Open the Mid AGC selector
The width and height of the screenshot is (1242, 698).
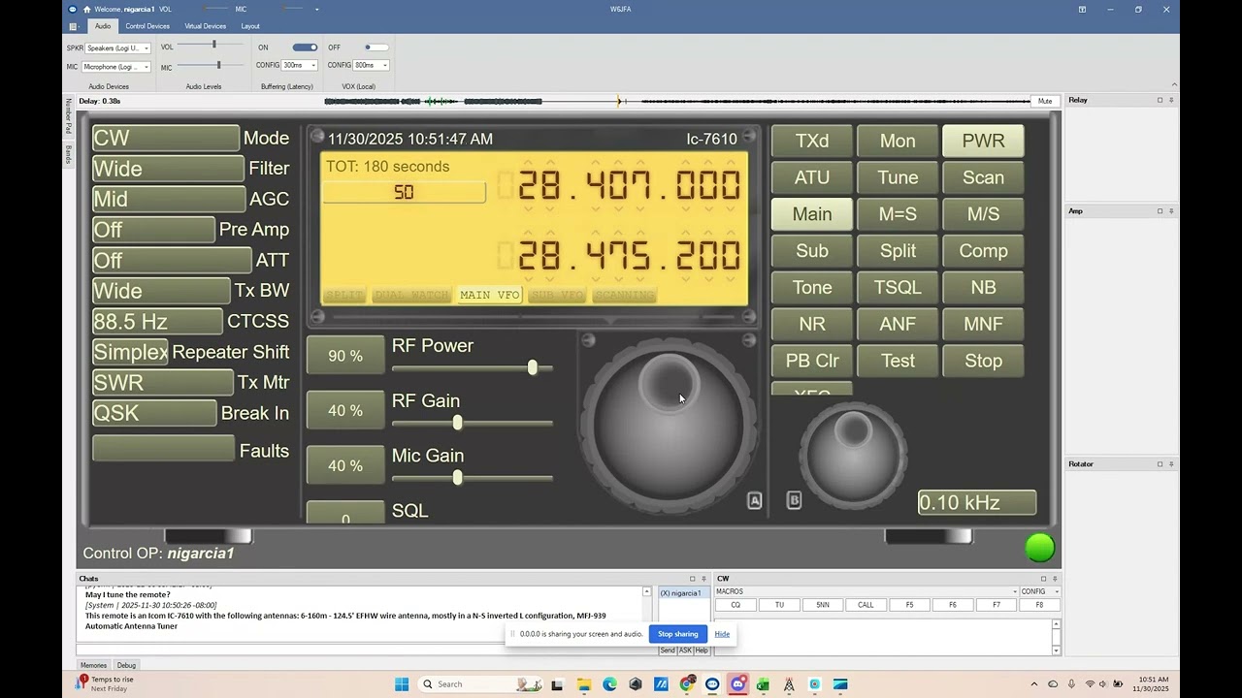click(x=169, y=199)
